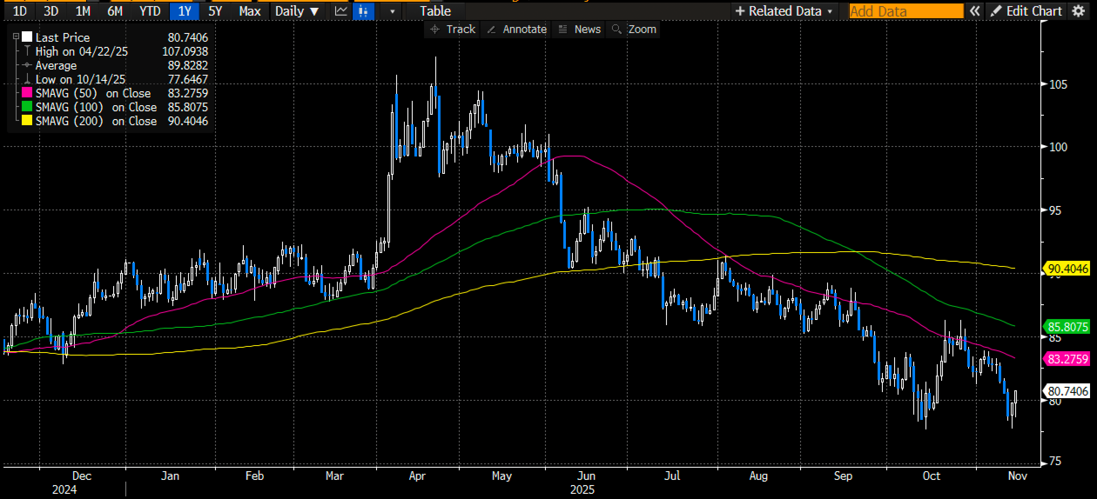Open chart settings gear icon

[1078, 11]
